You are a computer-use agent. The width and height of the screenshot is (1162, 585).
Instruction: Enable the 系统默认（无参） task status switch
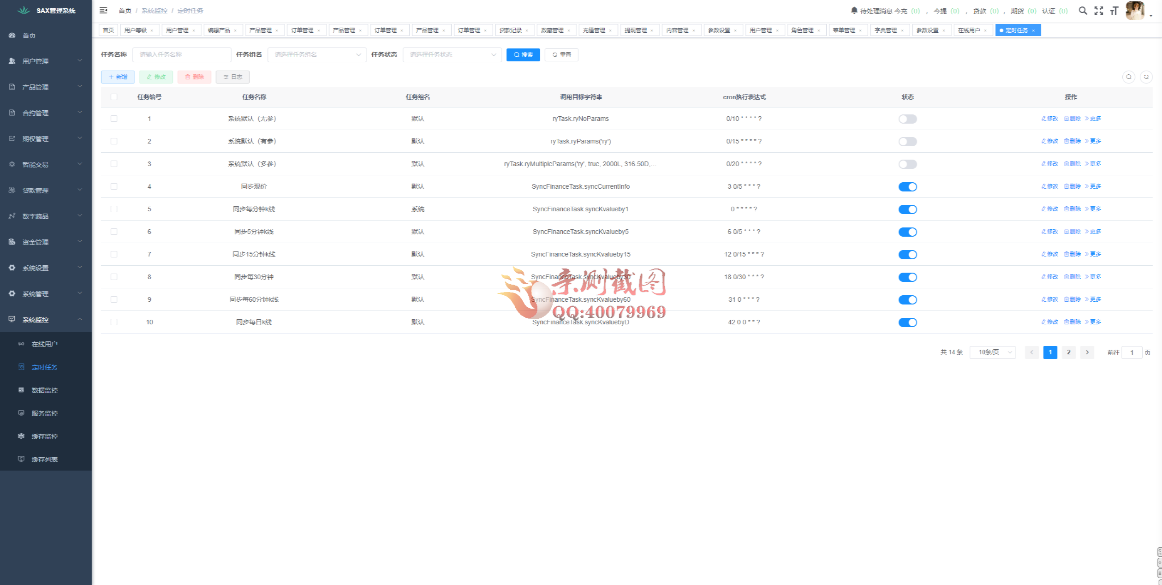(x=907, y=119)
